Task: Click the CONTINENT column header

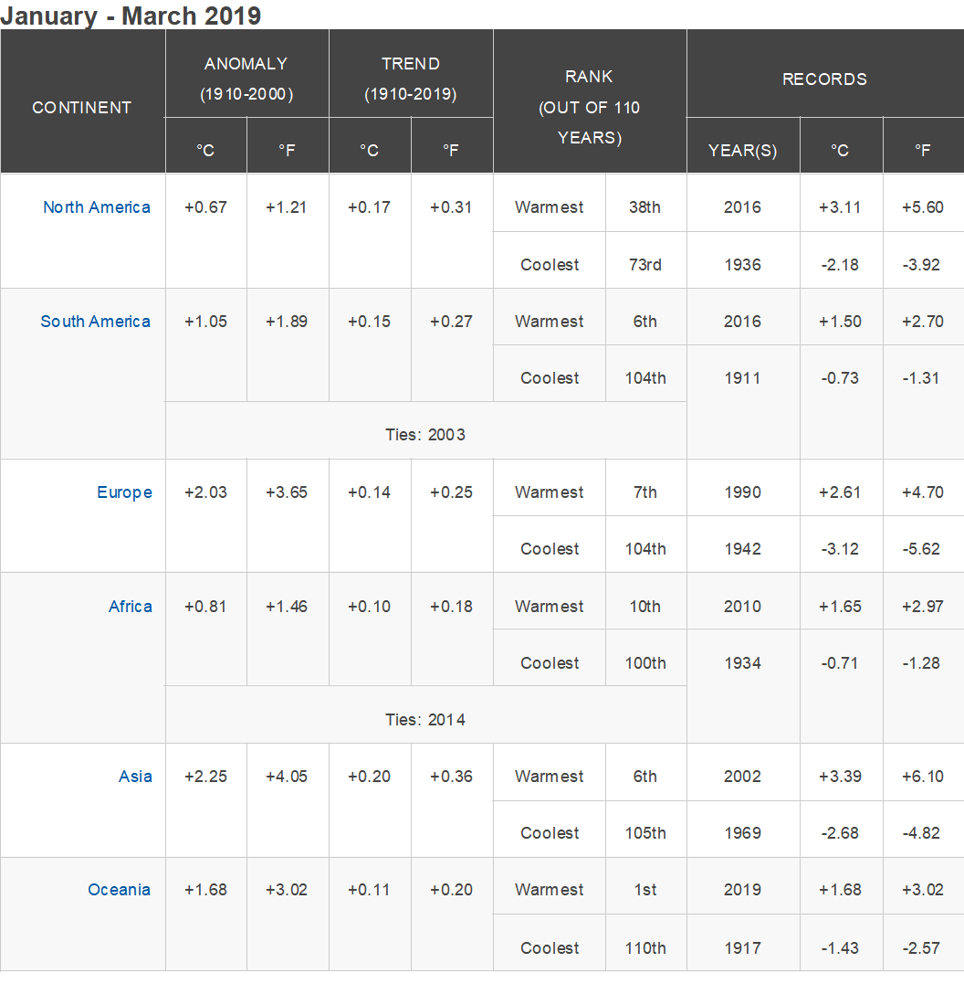Action: (x=82, y=107)
